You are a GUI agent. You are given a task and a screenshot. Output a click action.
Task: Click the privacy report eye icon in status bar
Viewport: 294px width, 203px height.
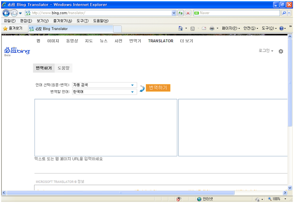[x=179, y=199]
